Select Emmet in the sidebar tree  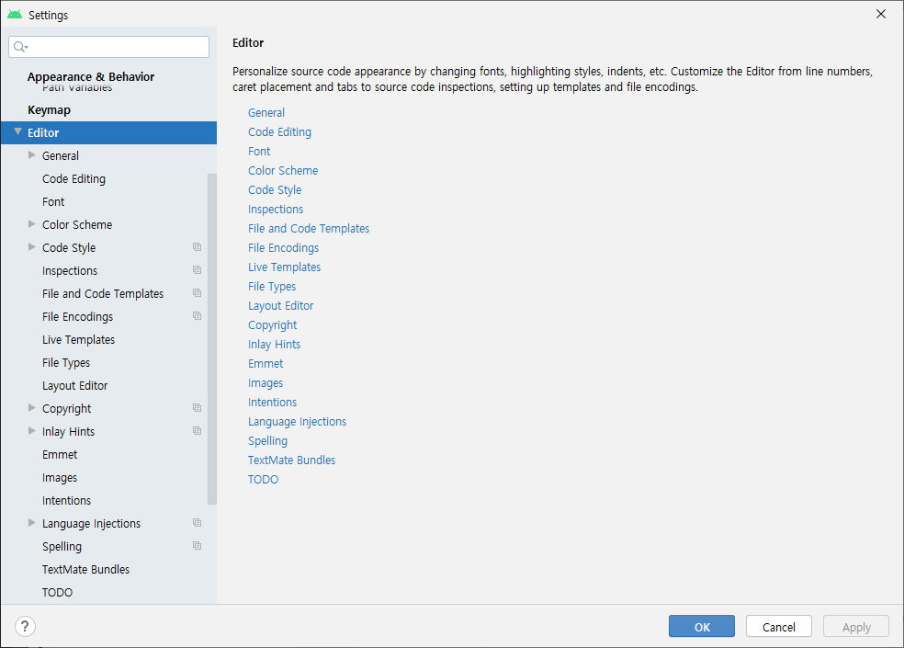tap(60, 455)
